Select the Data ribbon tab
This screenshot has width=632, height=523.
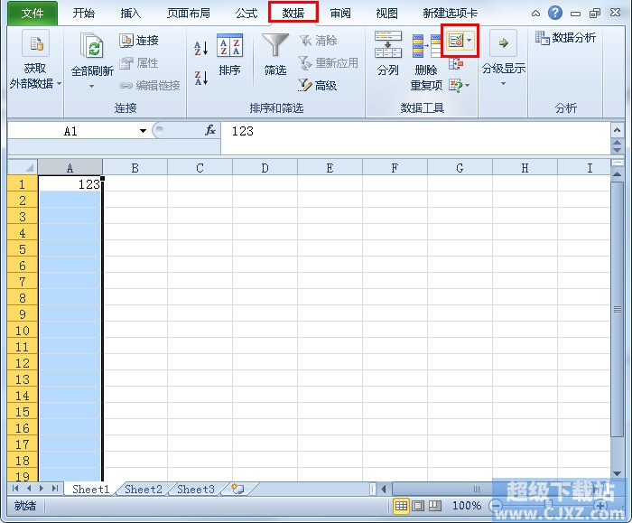coord(293,14)
